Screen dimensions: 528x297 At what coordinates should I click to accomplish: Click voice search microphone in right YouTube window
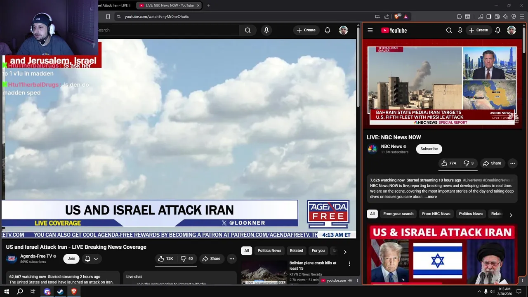pos(460,30)
